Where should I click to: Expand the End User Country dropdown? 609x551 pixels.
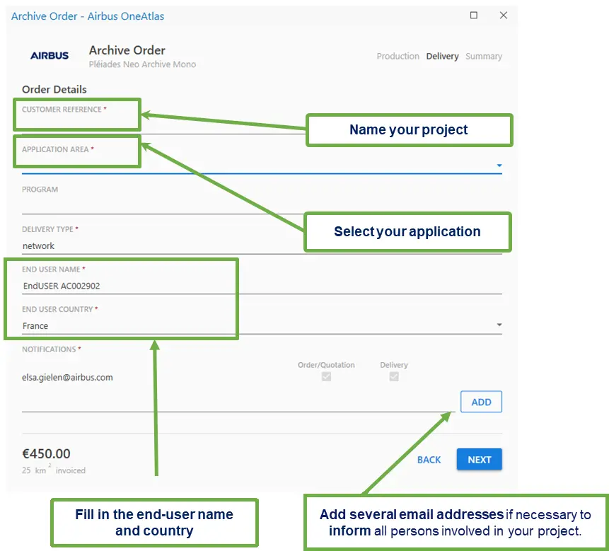(499, 325)
